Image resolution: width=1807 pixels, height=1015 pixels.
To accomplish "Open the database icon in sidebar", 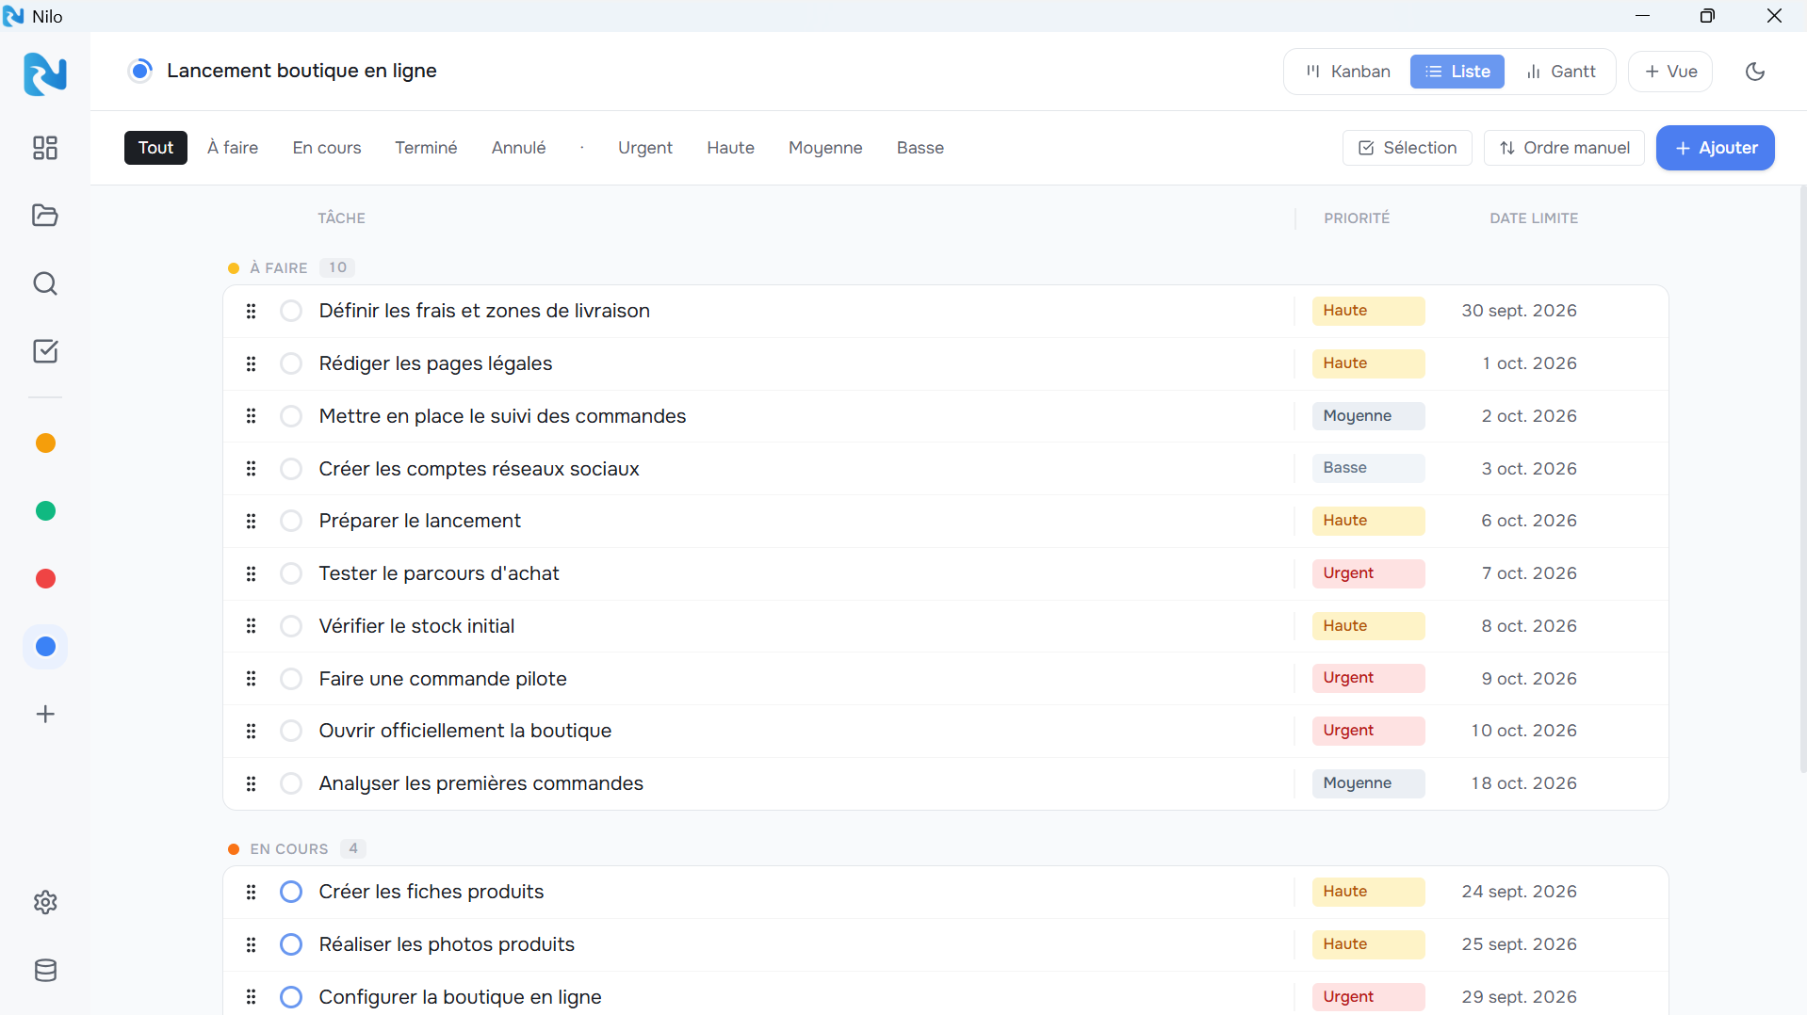I will [45, 971].
